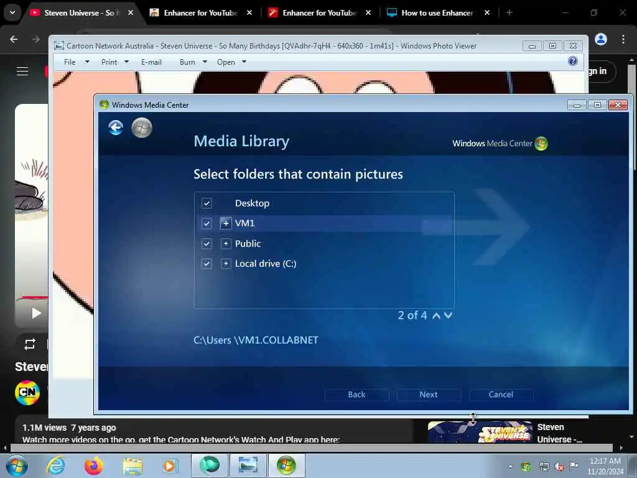Screen dimensions: 637x478
Task: Click Chrome profile avatar icon
Action: [601, 39]
